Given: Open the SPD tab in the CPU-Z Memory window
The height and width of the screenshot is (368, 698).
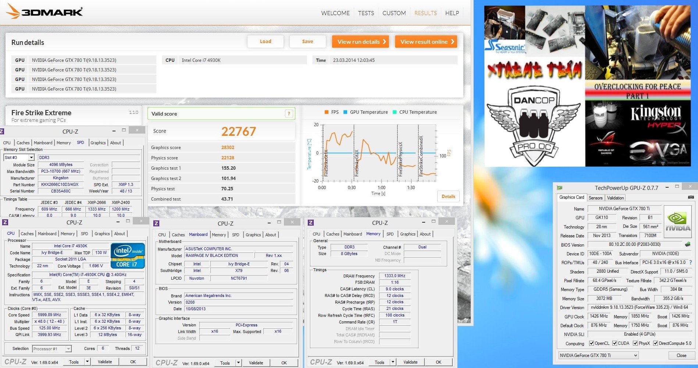Looking at the screenshot, I should [390, 234].
